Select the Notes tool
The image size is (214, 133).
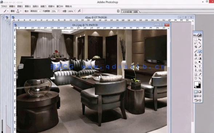point(196,75)
